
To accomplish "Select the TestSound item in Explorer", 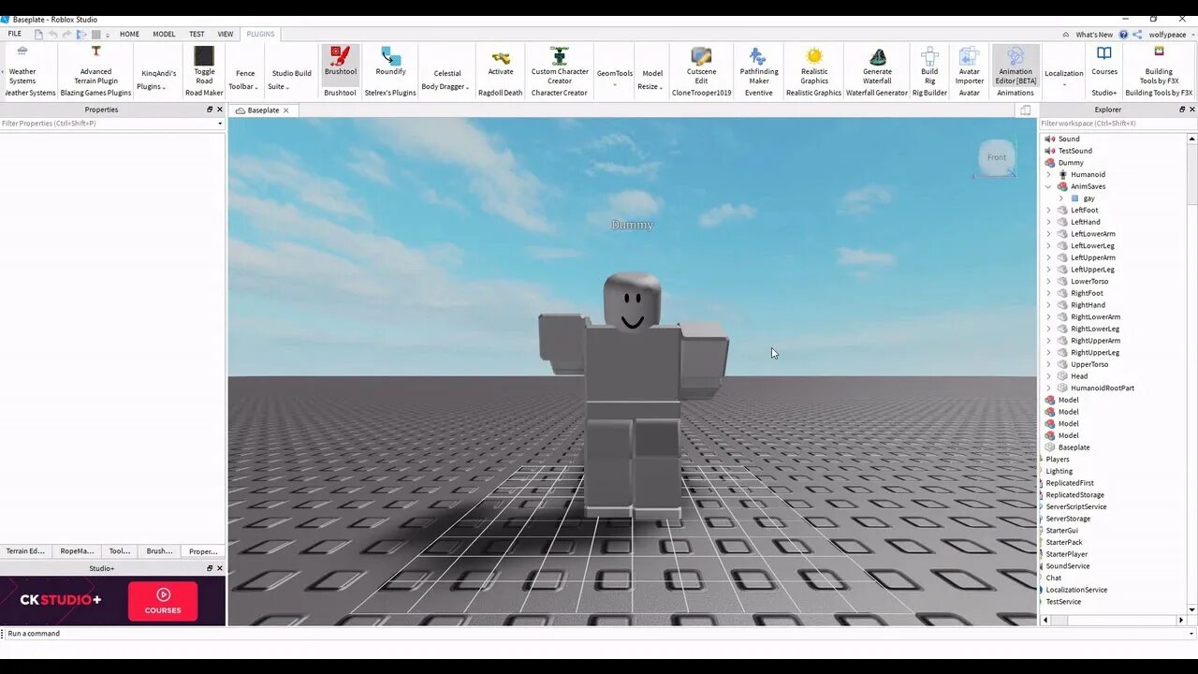I will click(1074, 151).
